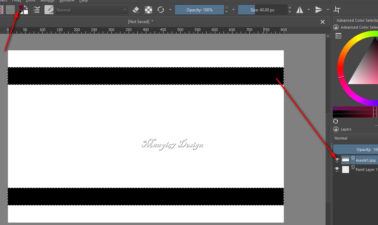Open horizontal mirror options dropdown
378x225 pixels.
309,10
